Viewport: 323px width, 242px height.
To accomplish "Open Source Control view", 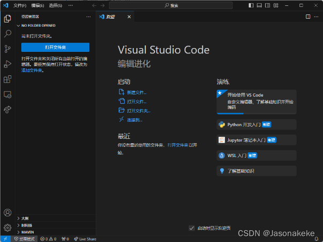I will pos(7,49).
